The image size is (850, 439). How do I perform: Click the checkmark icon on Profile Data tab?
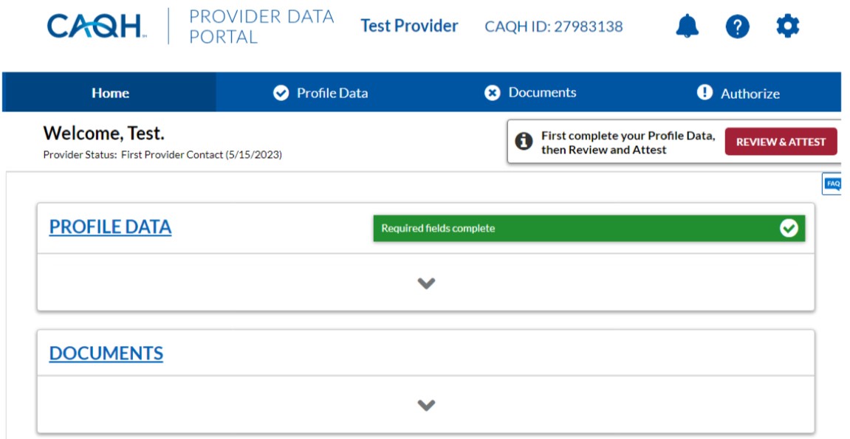281,93
